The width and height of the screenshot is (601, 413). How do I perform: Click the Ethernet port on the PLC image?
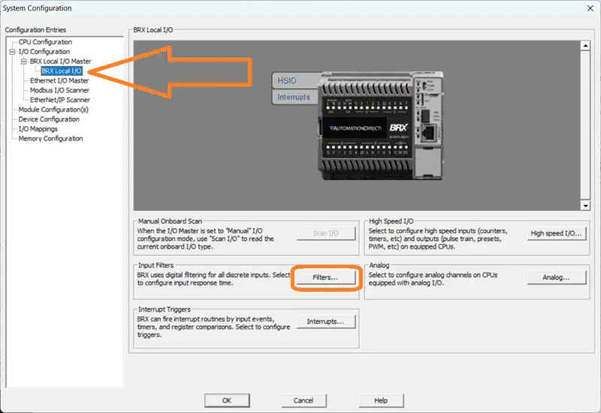click(x=427, y=133)
